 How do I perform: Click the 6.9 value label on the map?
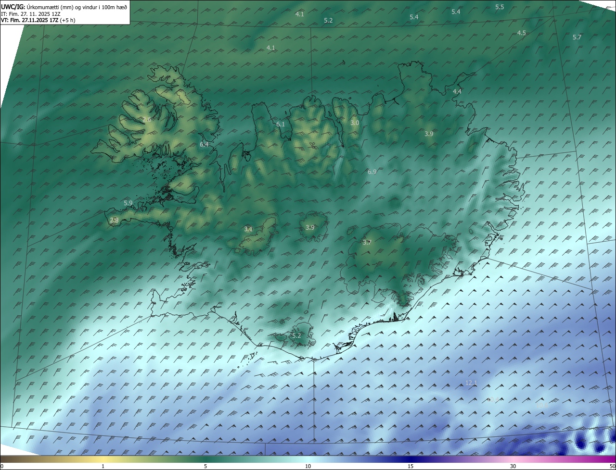point(372,172)
